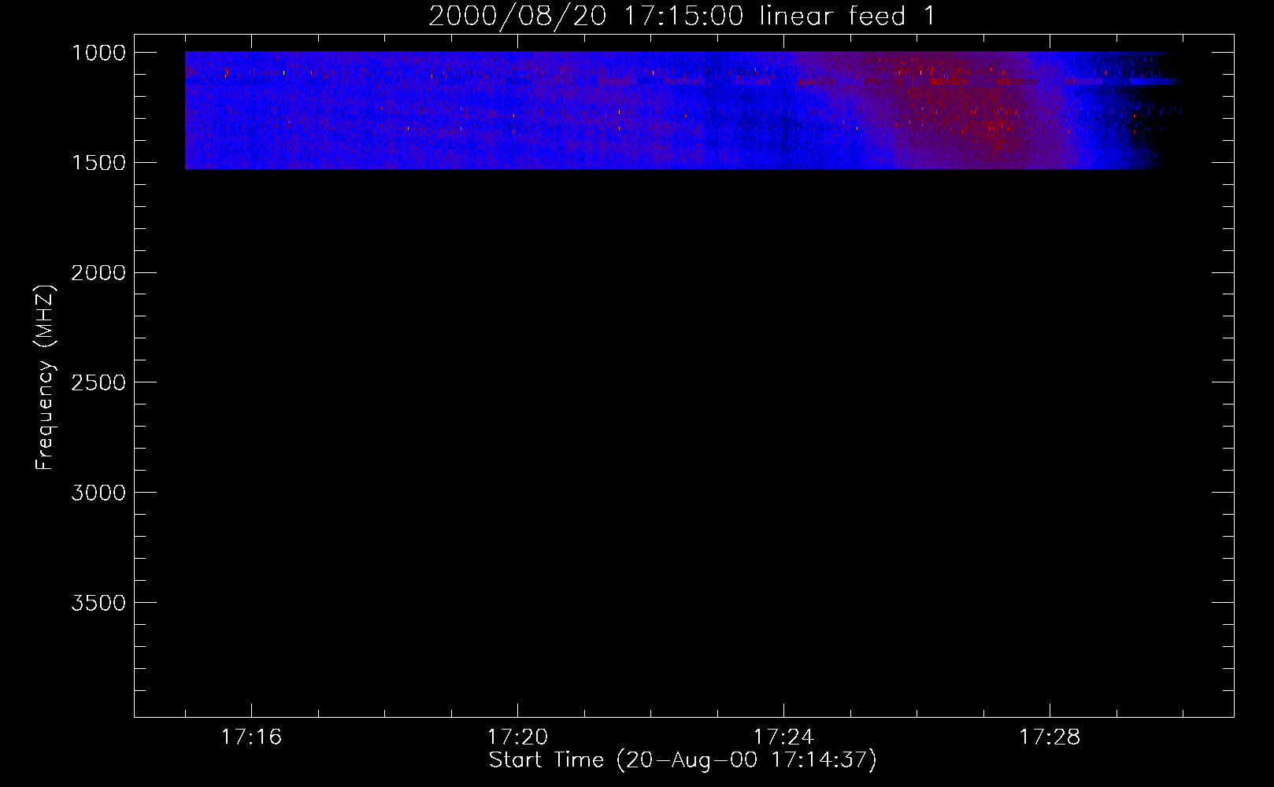
Task: Click the 17:28 time tick label
Action: [x=1050, y=737]
